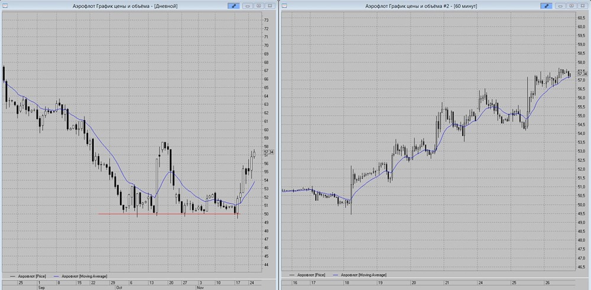Select 'Аэрофлот [Moving Average]' legend in the daily chart
The height and width of the screenshot is (290, 591).
84,276
